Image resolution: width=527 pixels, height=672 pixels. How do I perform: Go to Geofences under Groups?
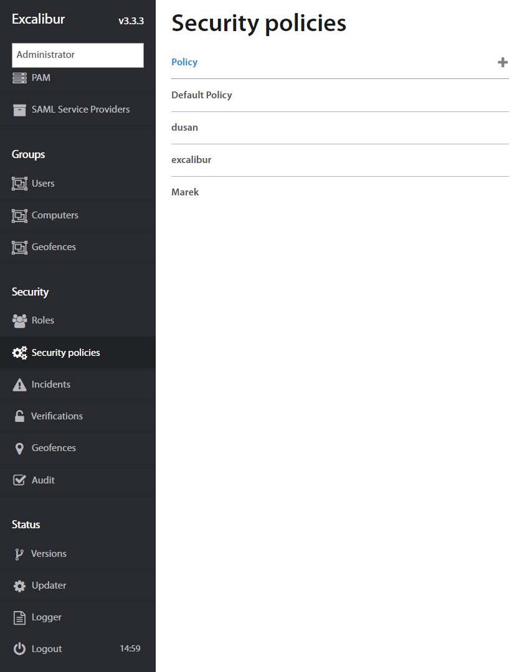pyautogui.click(x=54, y=247)
